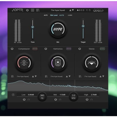
Task: Toggle the High band power button
Action: [x=87, y=99]
